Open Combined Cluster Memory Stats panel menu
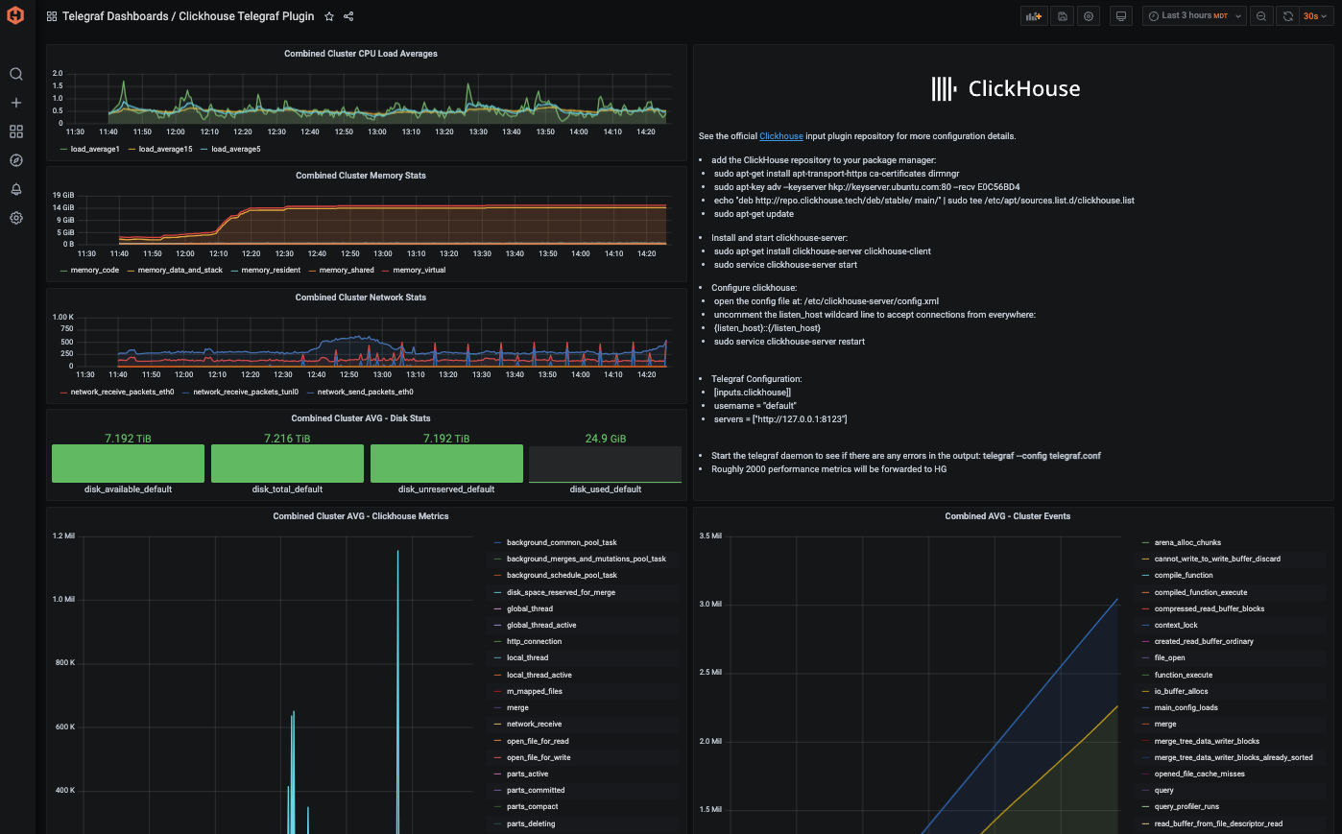This screenshot has height=834, width=1342. pos(361,176)
